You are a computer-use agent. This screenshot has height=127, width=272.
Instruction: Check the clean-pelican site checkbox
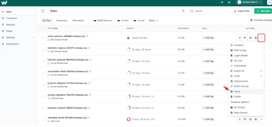(x=44, y=38)
